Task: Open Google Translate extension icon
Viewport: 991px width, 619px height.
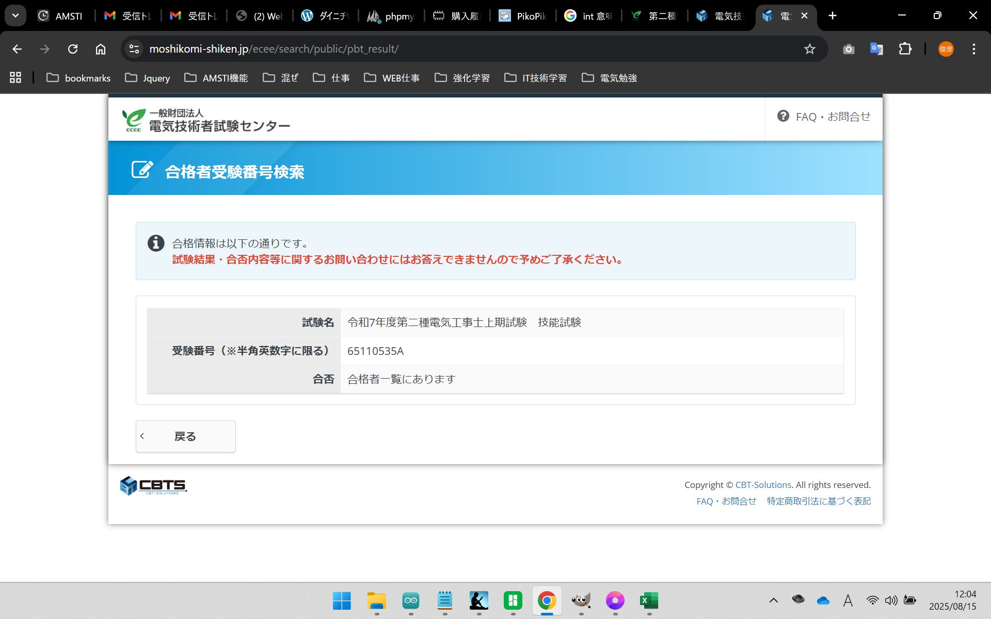Action: point(876,49)
